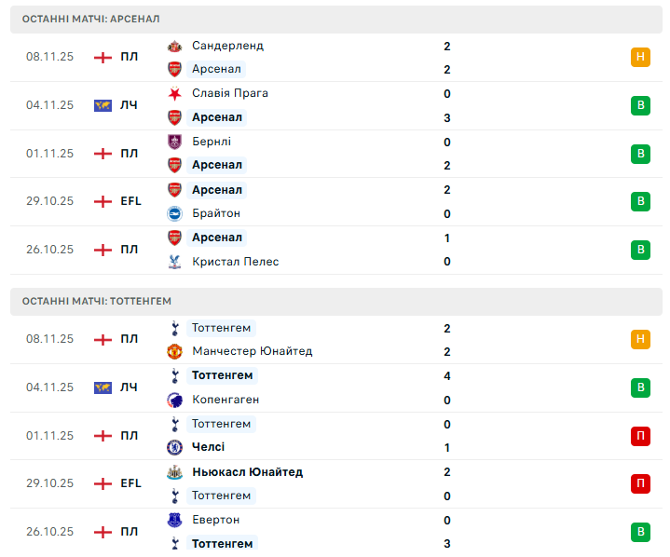The width and height of the screenshot is (670, 557).
Task: Click red loss badge for Newcastle match
Action: coord(640,483)
